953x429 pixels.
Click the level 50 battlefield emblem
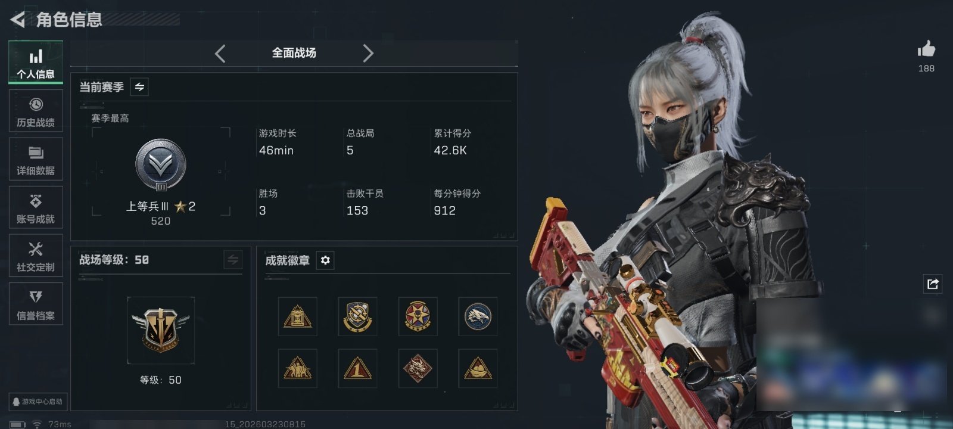(x=161, y=330)
